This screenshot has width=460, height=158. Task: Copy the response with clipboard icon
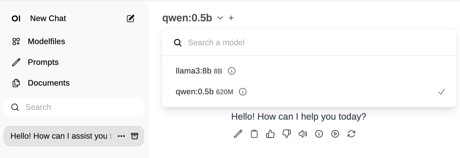(254, 134)
